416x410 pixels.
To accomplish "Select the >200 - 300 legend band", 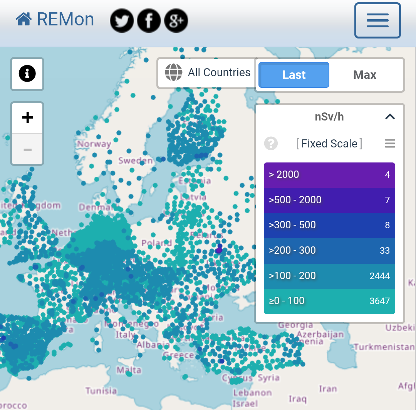I will click(x=329, y=251).
